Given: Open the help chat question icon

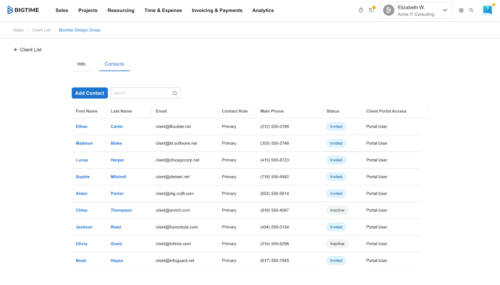Looking at the screenshot, I should point(487,10).
